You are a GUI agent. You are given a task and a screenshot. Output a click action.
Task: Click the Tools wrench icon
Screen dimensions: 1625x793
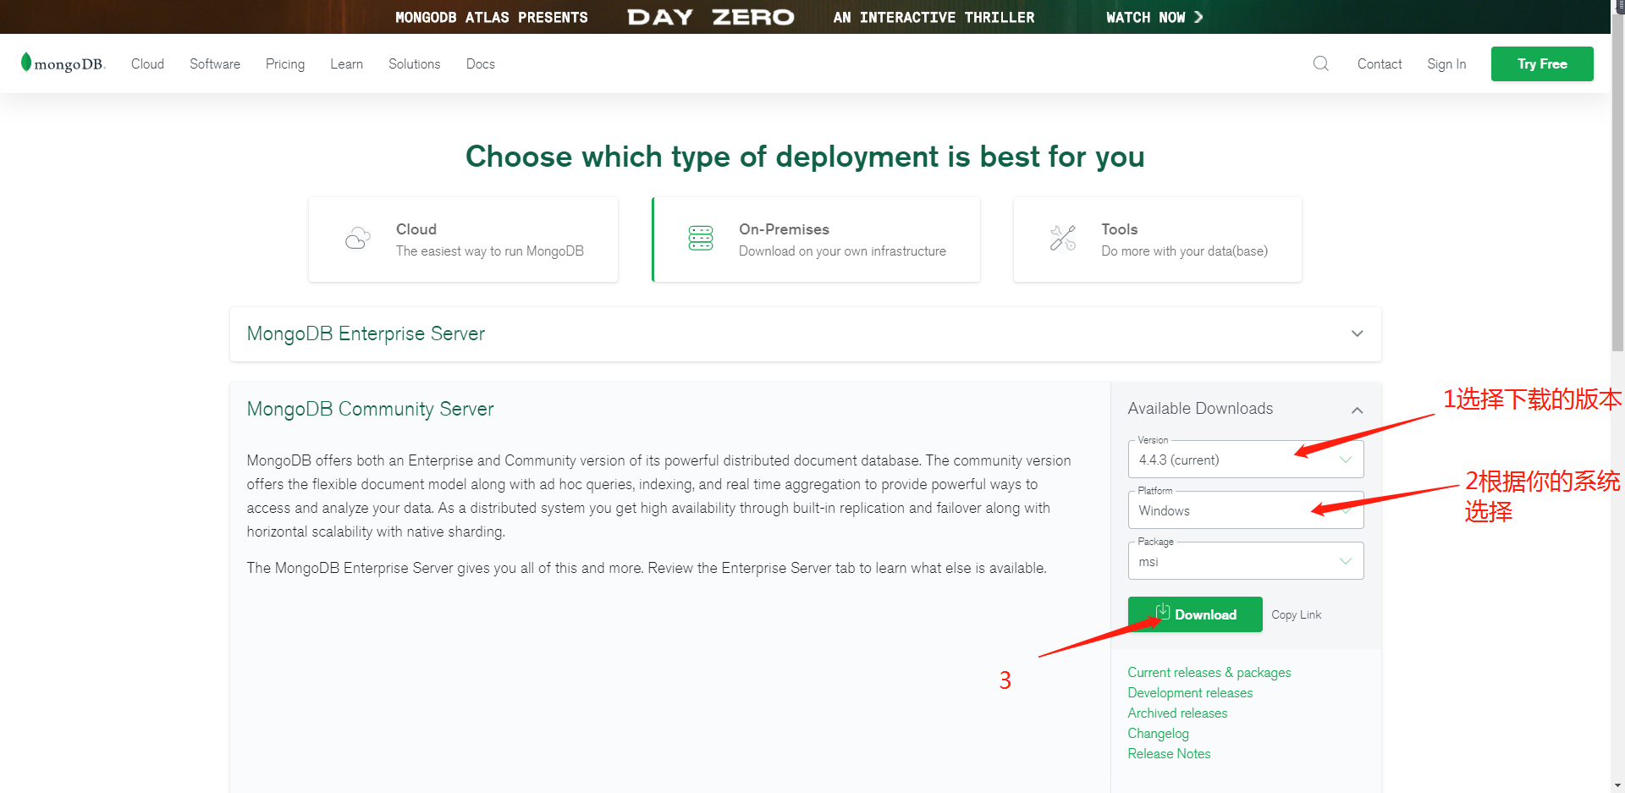(1063, 239)
